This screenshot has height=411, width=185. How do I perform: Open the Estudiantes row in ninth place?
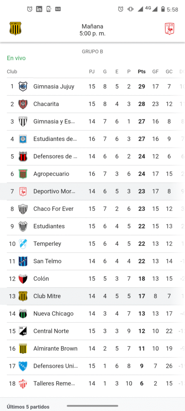[92, 226]
